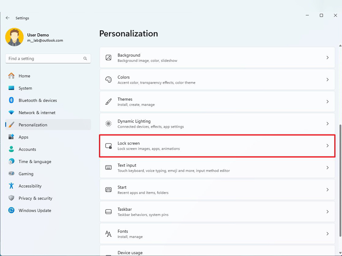This screenshot has width=342, height=256.
Task: Click the Themes paintbrush icon
Action: click(x=109, y=102)
